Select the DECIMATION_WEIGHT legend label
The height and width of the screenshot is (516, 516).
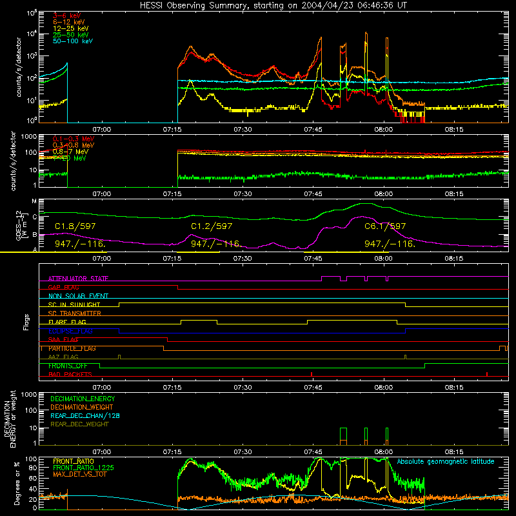click(x=82, y=407)
